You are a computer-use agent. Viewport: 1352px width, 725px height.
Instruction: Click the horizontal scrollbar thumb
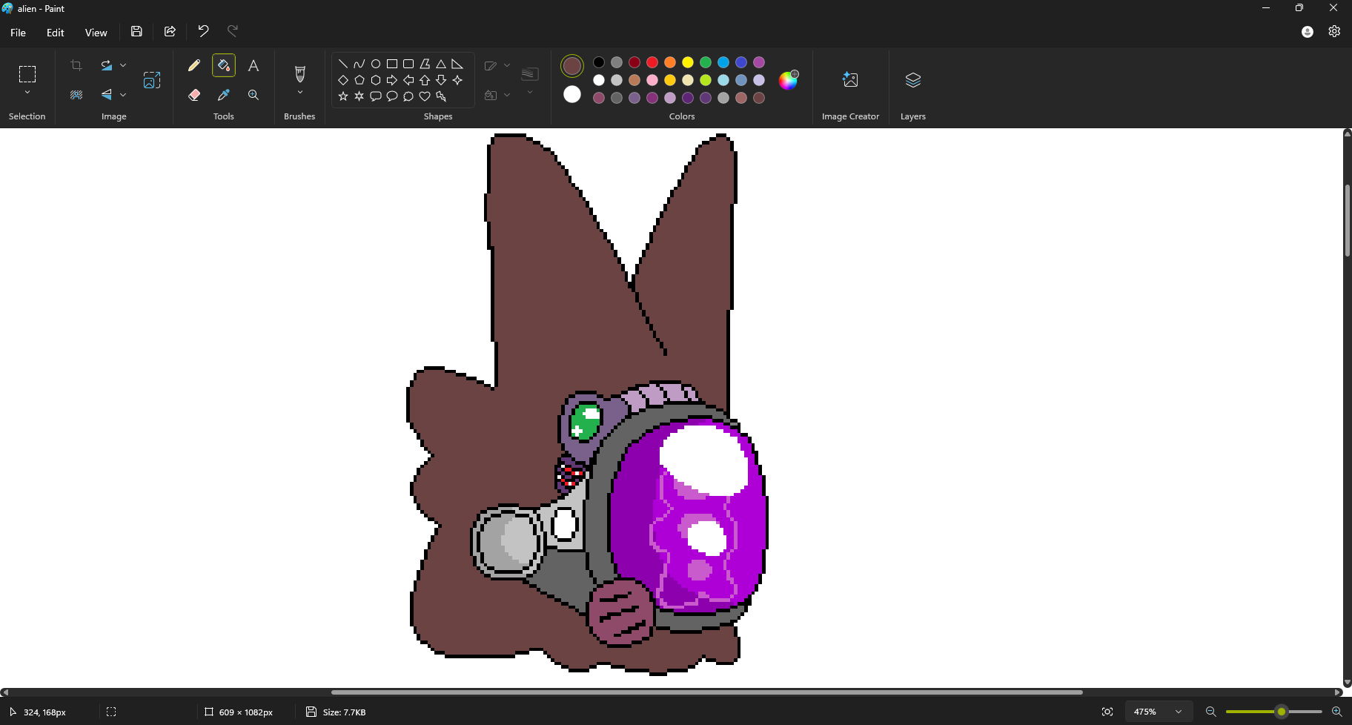tap(706, 692)
